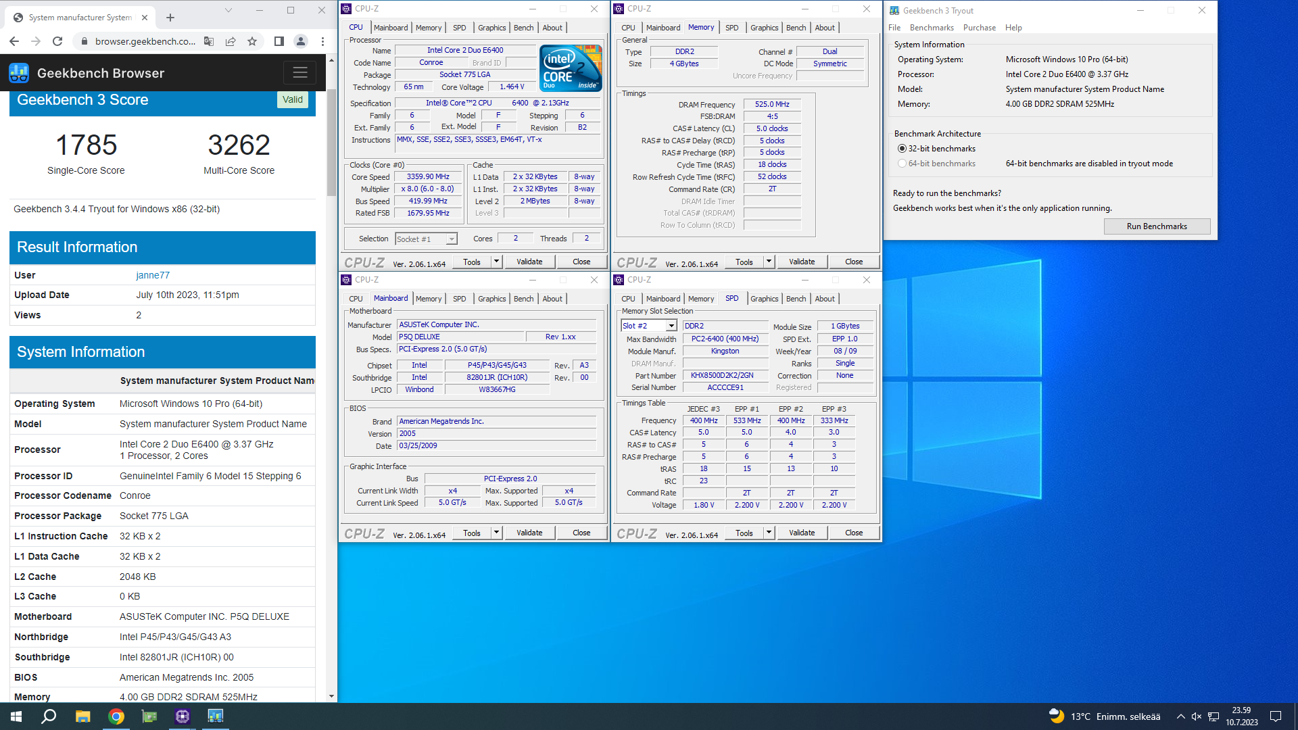
Task: Open the tab search chevron in Chrome
Action: tap(229, 10)
